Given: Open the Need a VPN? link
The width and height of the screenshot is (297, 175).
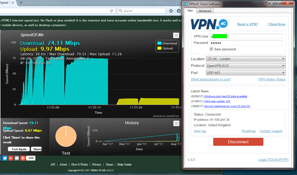Looking at the screenshot, I should 248,24.
